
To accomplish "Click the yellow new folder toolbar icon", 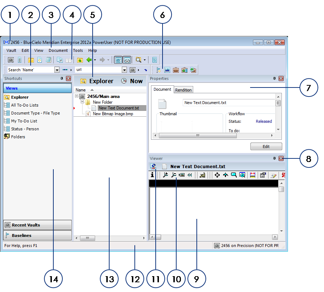I will (x=31, y=60).
